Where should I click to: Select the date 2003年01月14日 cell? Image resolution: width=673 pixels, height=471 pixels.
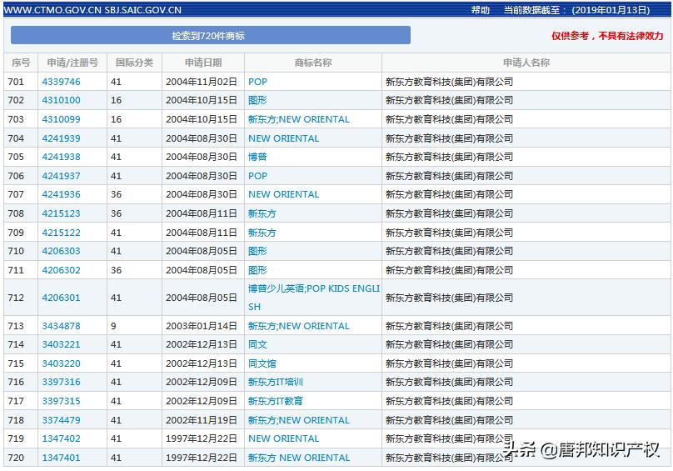coord(202,326)
